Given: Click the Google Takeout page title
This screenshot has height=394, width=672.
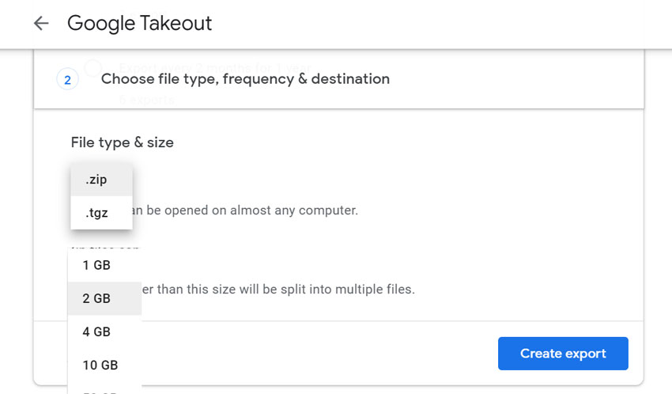Looking at the screenshot, I should pos(140,24).
